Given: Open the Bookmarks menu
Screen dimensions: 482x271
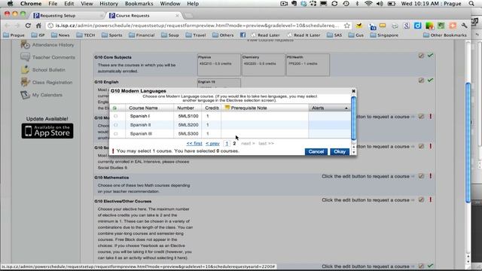Looking at the screenshot, I should (139, 4).
